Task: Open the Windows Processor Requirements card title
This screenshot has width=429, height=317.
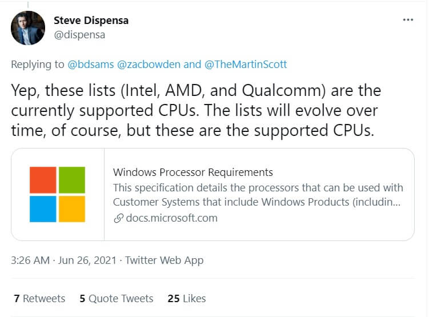Action: pyautogui.click(x=193, y=172)
